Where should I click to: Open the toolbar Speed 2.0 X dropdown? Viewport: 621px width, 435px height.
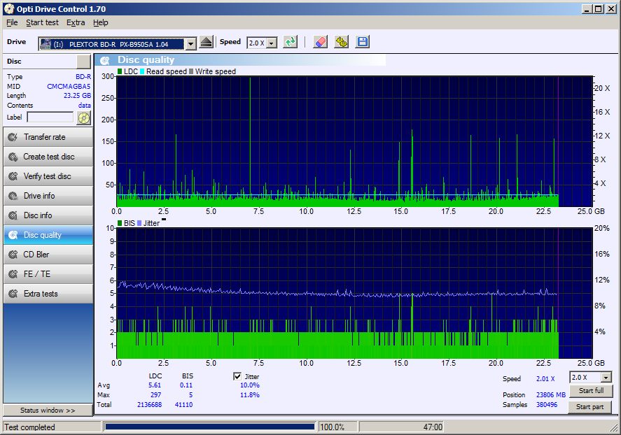point(272,43)
